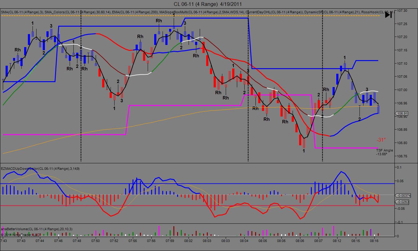Click the 07:59 time axis label

(170, 240)
